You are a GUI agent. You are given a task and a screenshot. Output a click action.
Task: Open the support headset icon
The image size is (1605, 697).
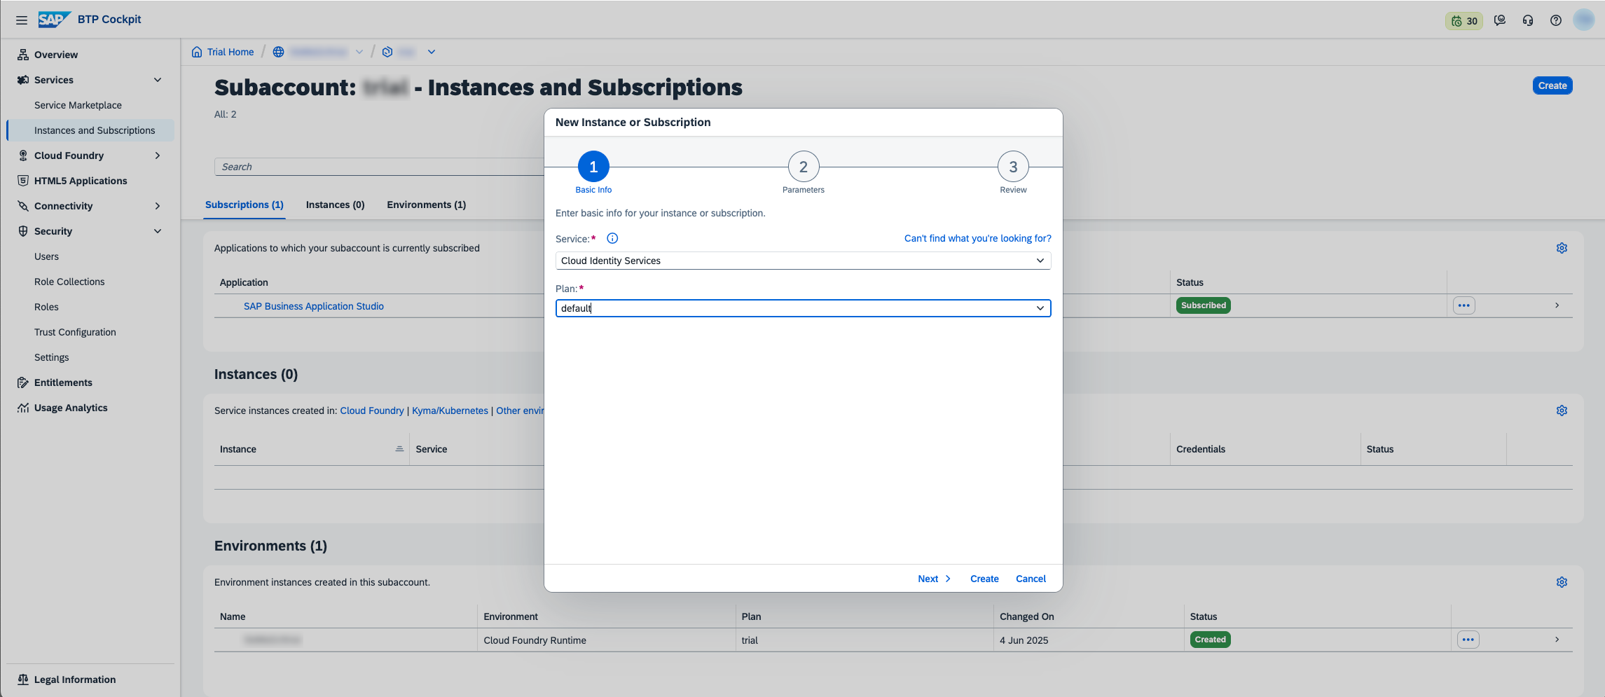pos(1527,20)
